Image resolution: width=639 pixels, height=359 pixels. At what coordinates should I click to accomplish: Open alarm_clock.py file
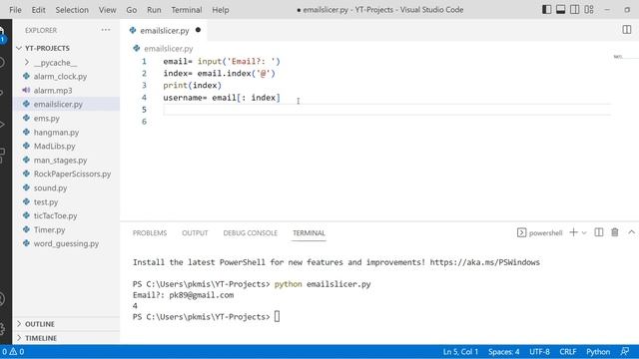(60, 77)
